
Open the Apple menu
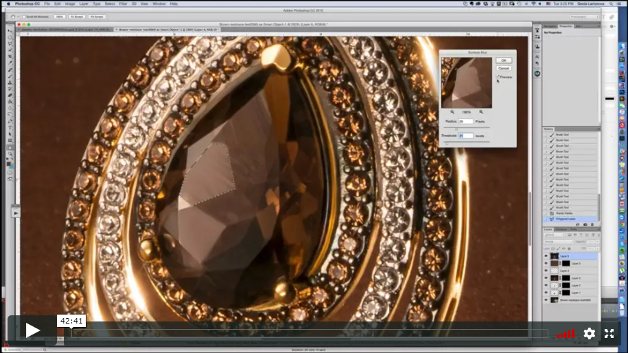click(8, 3)
